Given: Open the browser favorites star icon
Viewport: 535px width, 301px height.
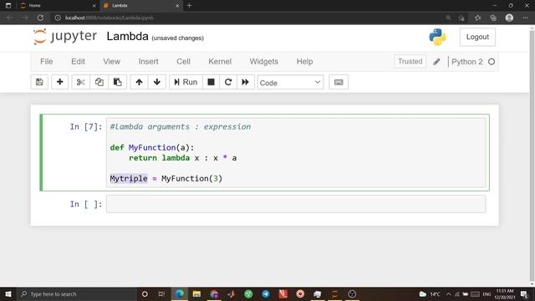Looking at the screenshot, I should (477, 18).
